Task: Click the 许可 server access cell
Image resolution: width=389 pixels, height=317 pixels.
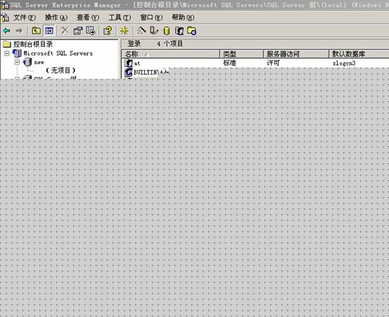Action: pyautogui.click(x=273, y=63)
